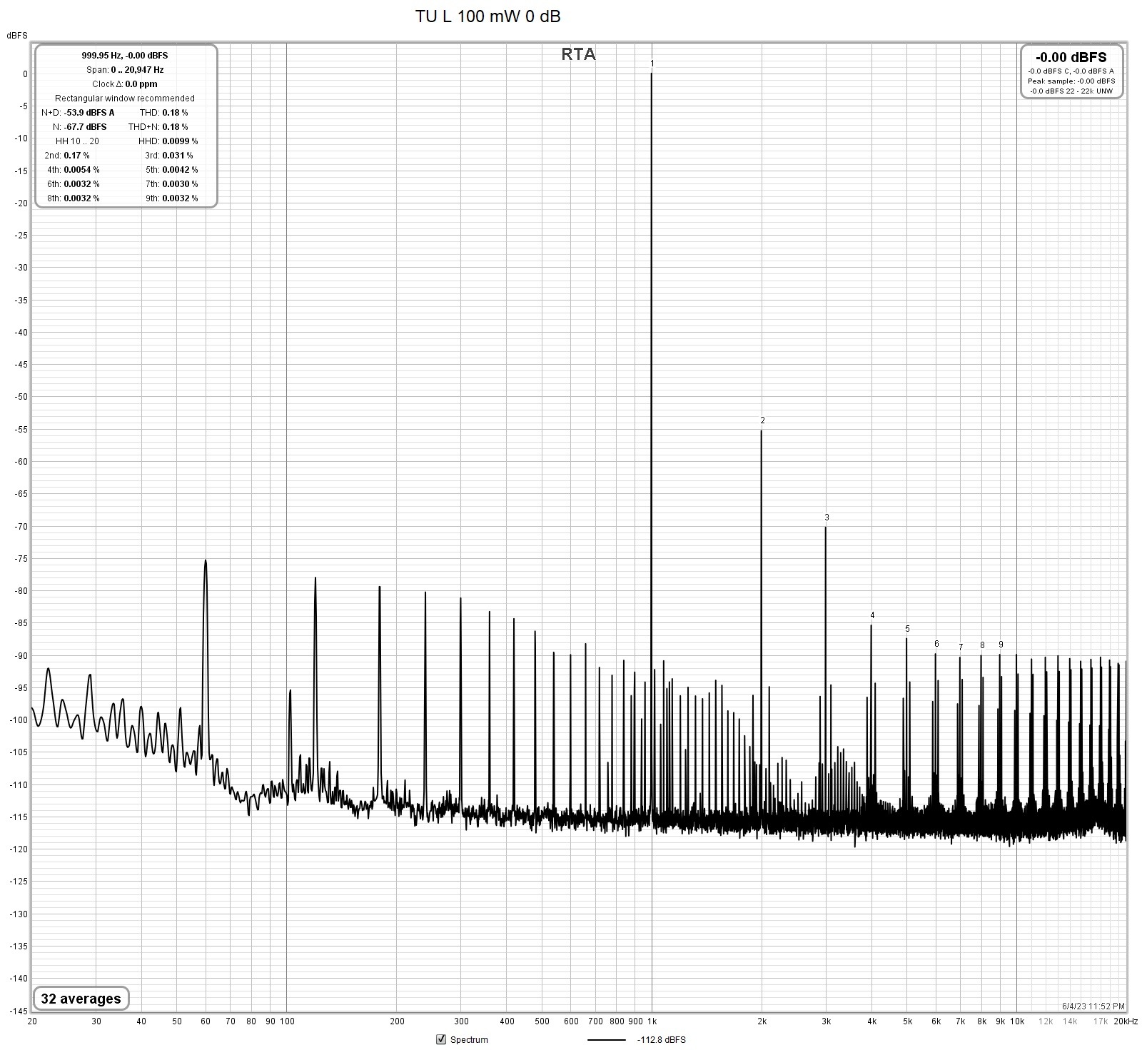The width and height of the screenshot is (1142, 1050).
Task: Click the -60 level axis label
Action: click(x=21, y=462)
